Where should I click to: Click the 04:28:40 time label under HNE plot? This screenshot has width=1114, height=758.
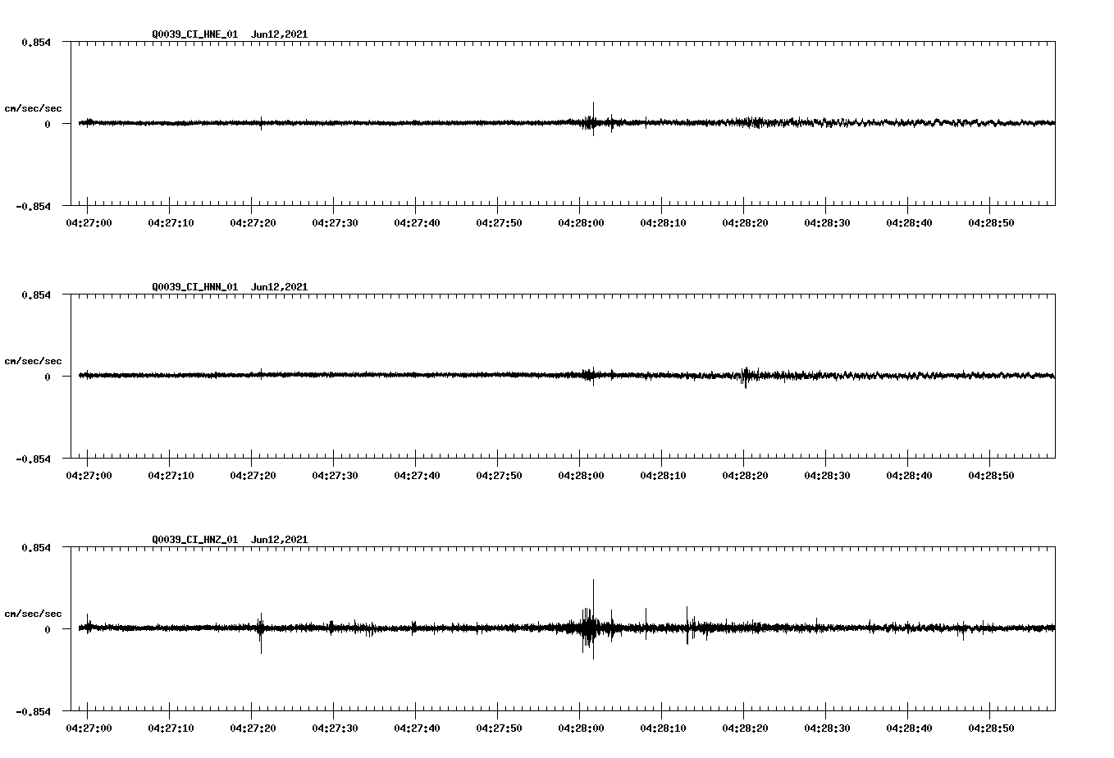909,223
